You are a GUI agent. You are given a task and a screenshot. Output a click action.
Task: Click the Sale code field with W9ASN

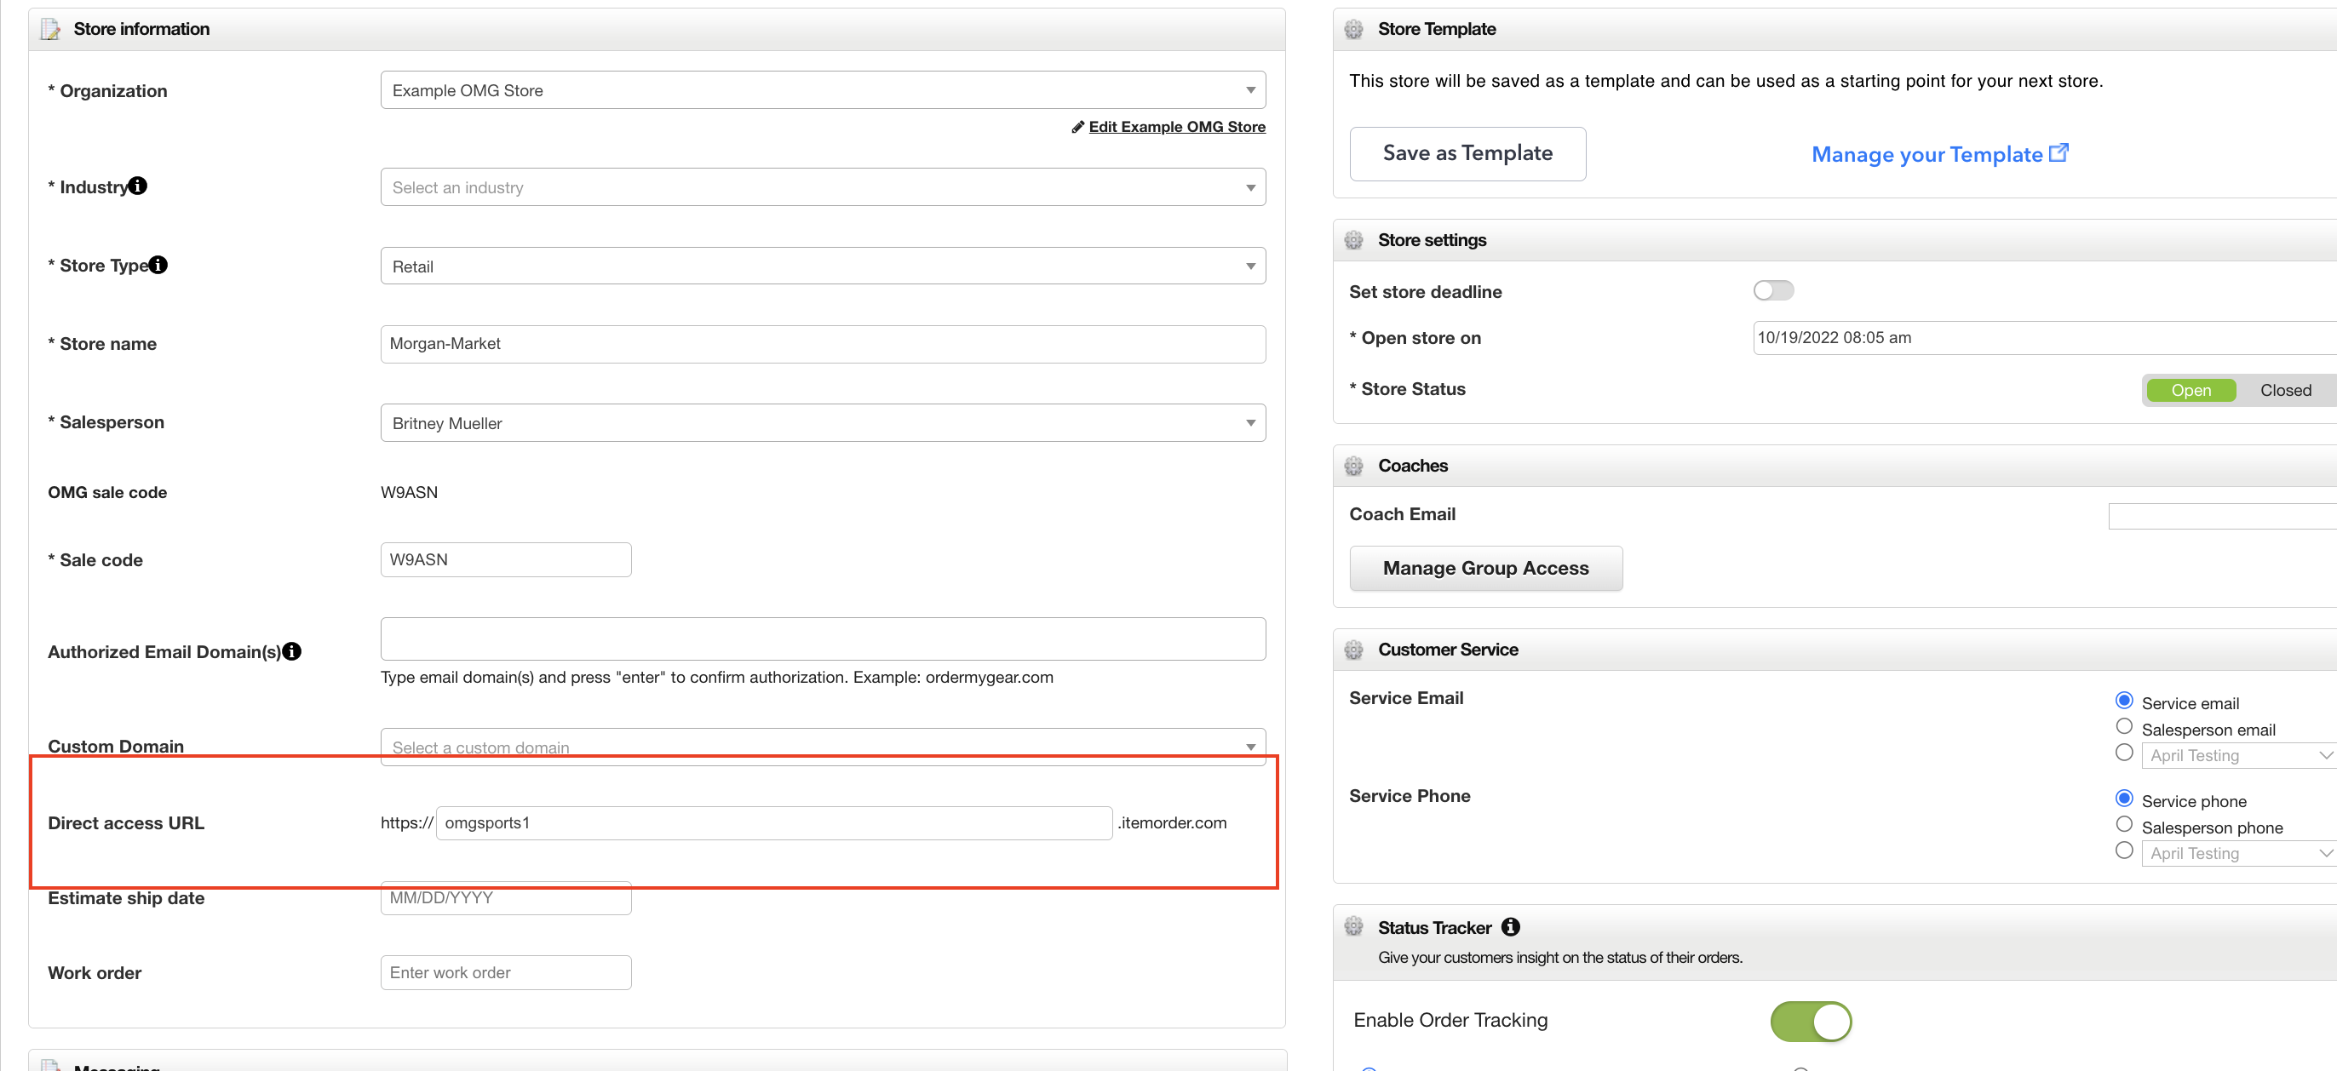[x=505, y=559]
